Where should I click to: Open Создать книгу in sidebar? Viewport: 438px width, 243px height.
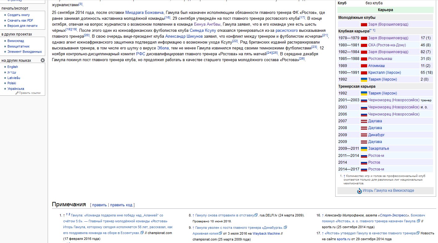click(x=19, y=15)
